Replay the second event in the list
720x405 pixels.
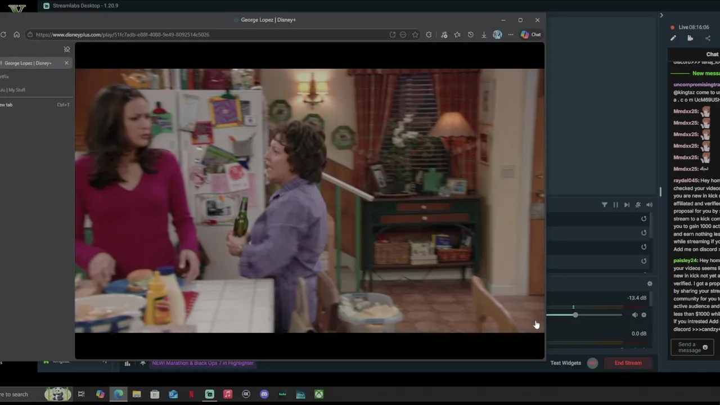[644, 233]
